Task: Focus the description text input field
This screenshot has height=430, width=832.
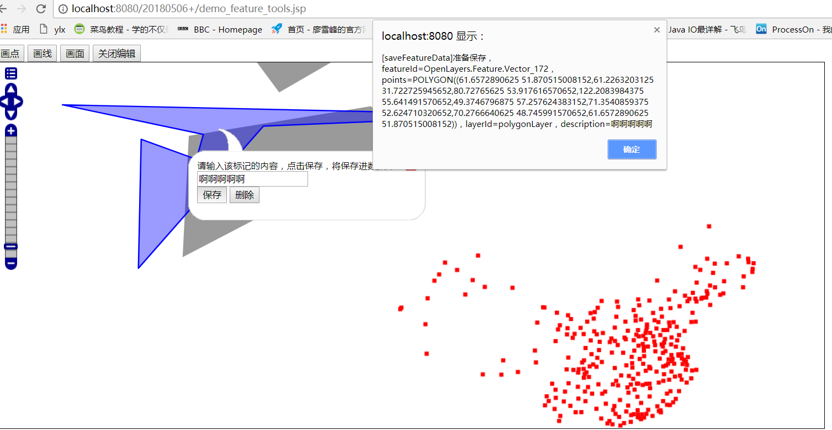Action: tap(252, 179)
